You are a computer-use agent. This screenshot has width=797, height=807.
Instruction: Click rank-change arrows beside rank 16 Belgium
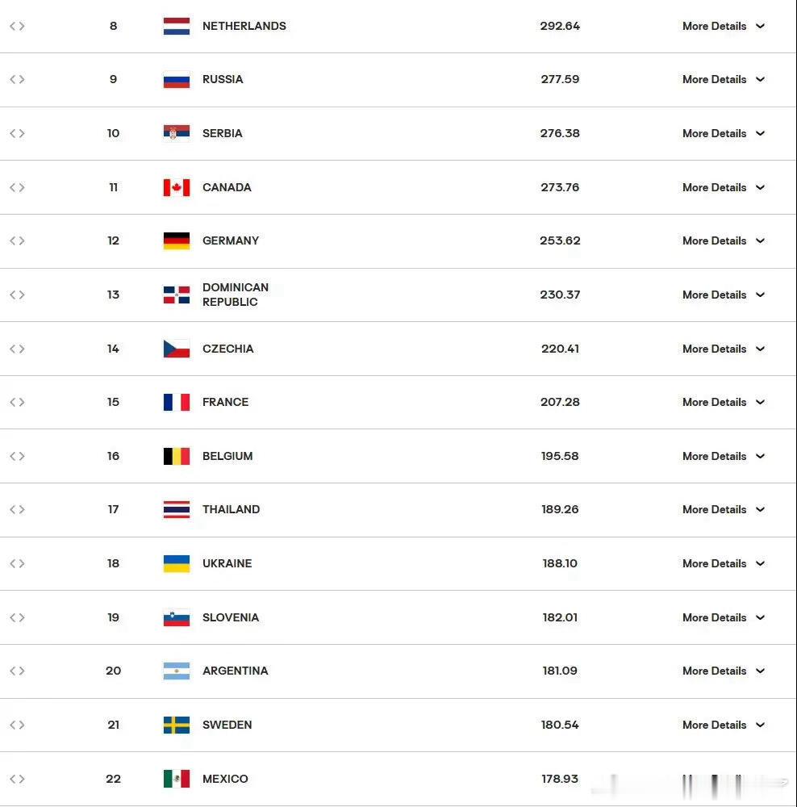point(17,456)
